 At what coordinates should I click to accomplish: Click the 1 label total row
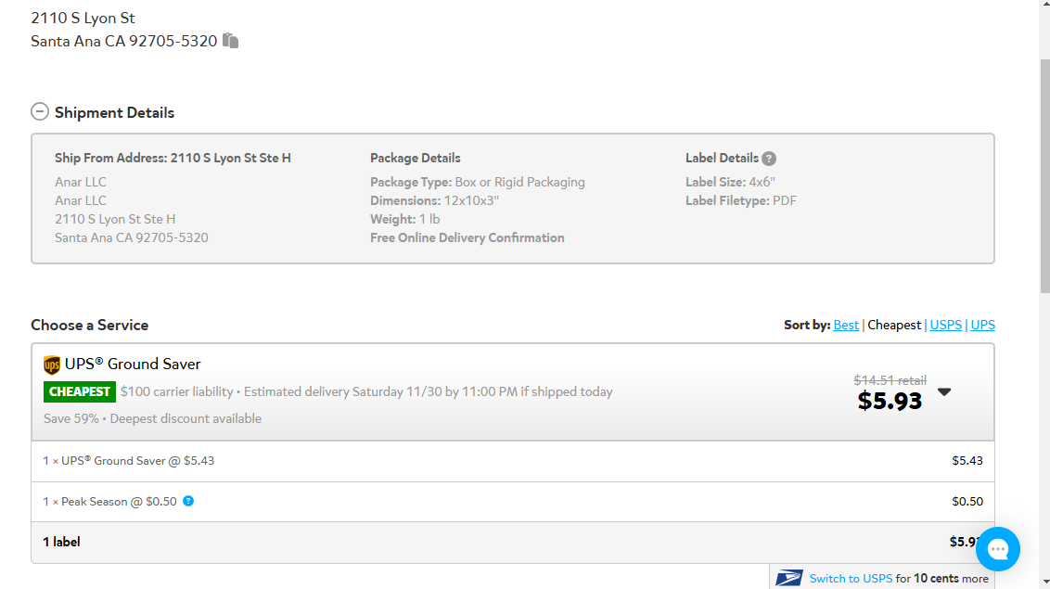click(x=512, y=542)
